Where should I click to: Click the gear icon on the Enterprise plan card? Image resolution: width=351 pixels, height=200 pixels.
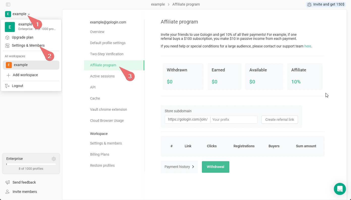click(x=54, y=159)
